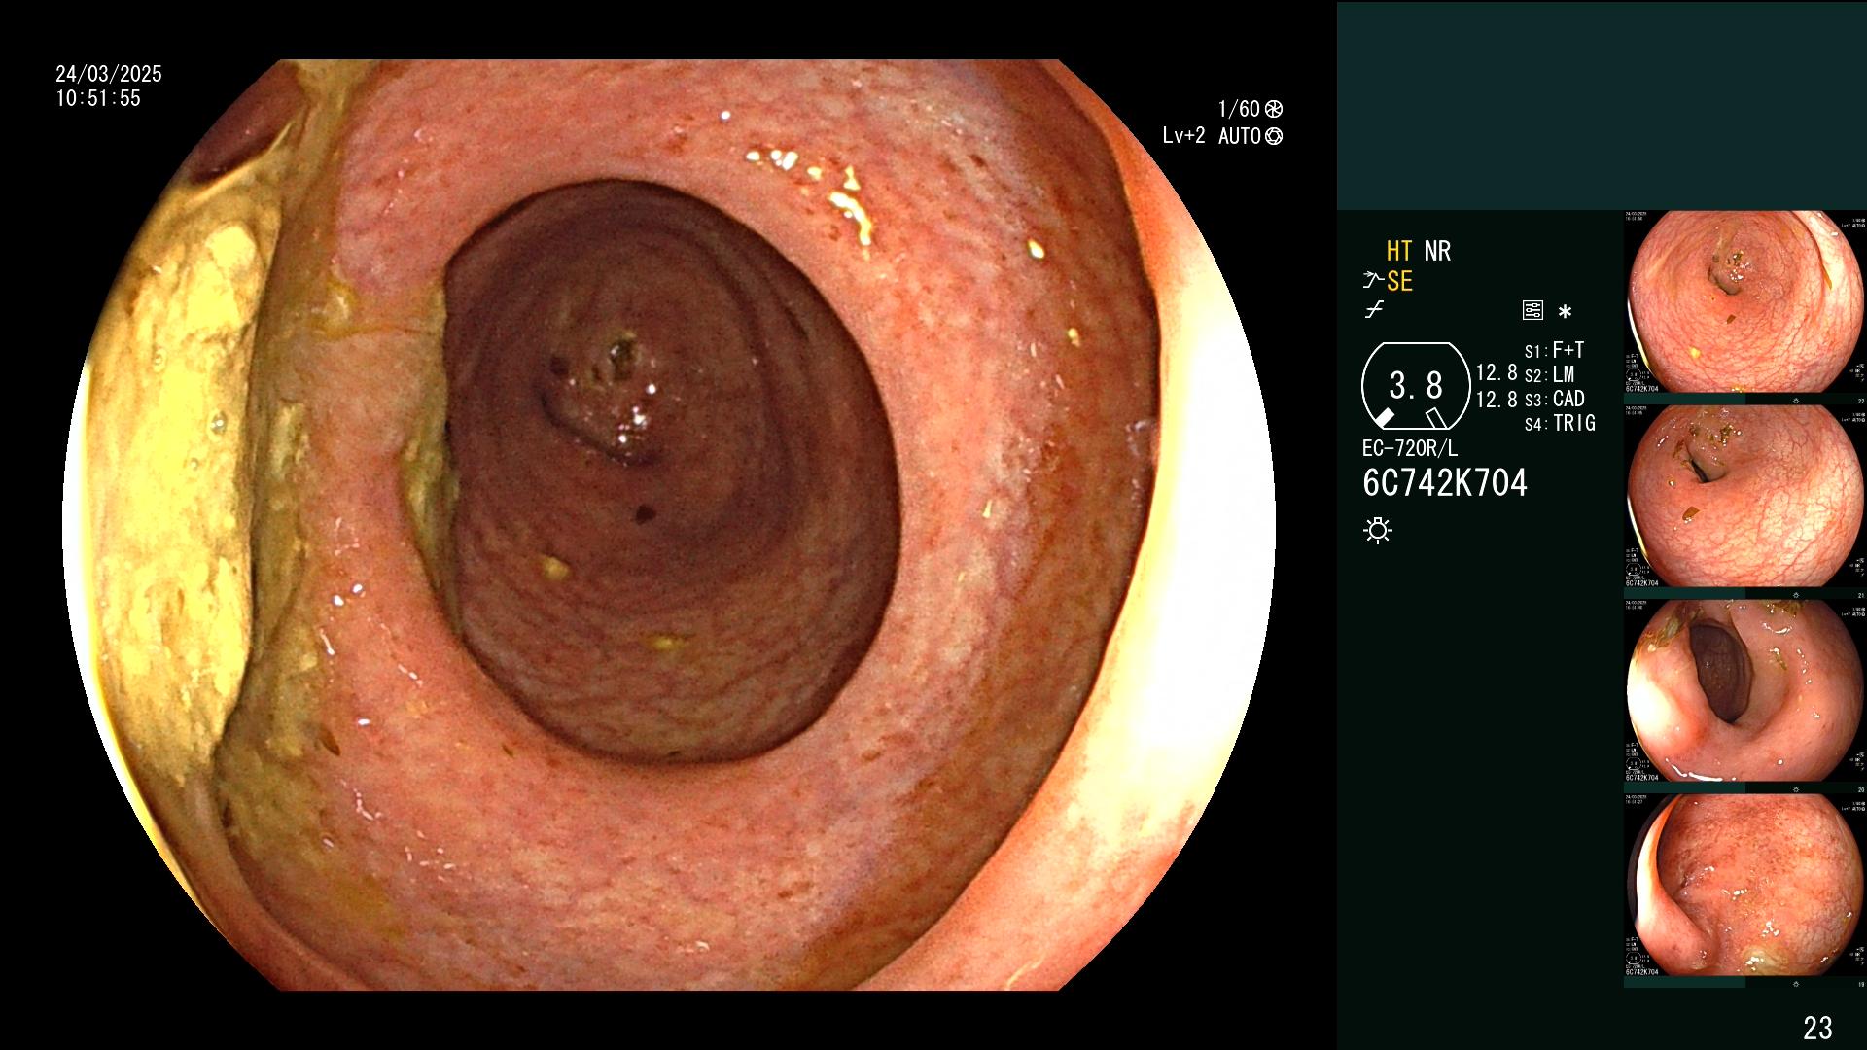Click the S4: TRIG switch assignment

tap(1560, 423)
